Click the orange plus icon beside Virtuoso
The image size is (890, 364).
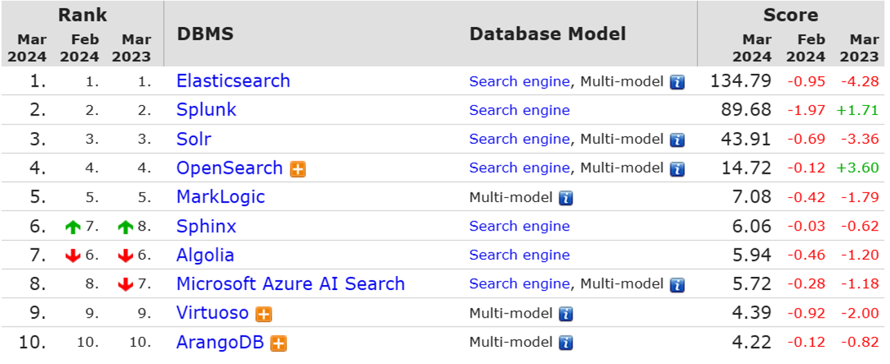point(263,314)
